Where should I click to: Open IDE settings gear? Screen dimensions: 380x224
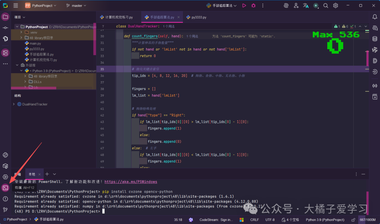click(336, 6)
